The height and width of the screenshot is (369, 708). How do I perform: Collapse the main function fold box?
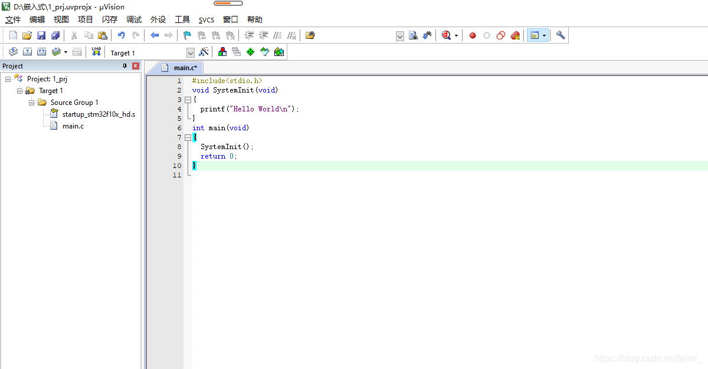(188, 137)
